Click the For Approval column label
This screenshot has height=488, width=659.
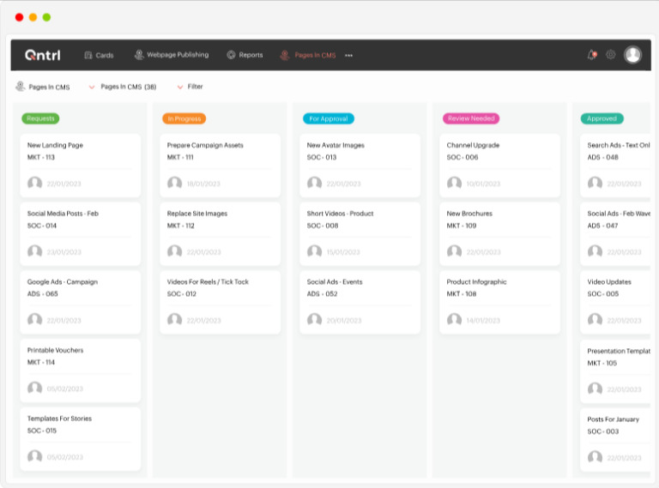[329, 119]
